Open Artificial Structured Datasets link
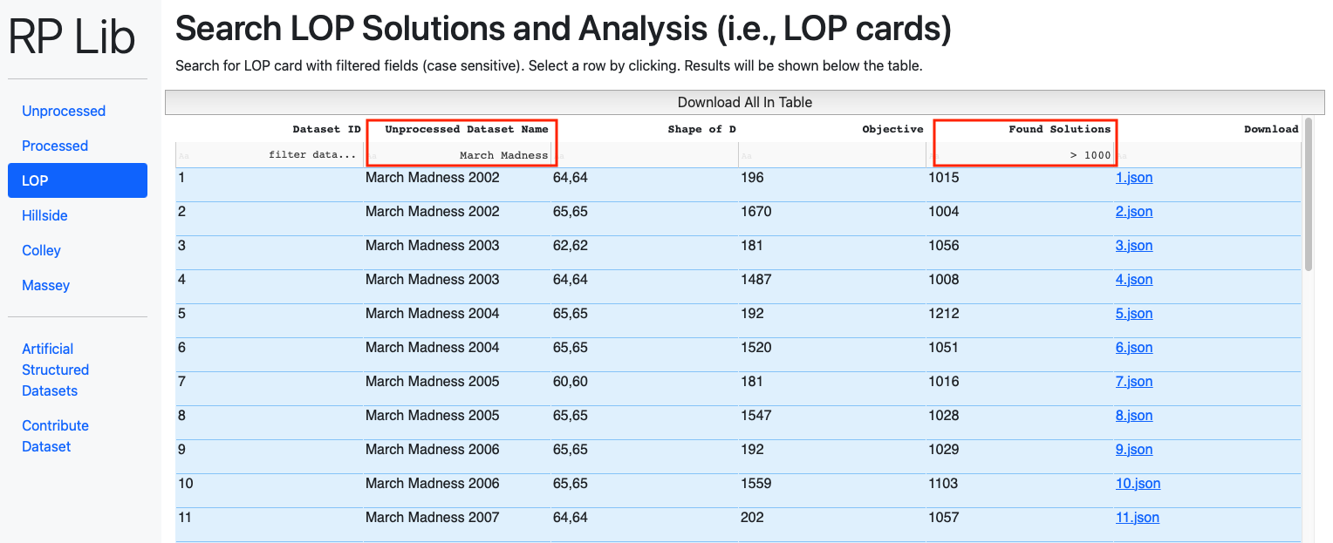The width and height of the screenshot is (1333, 543). [x=56, y=370]
